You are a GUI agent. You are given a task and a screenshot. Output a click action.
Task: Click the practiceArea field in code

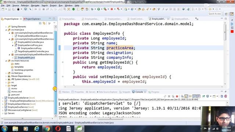point(120,48)
